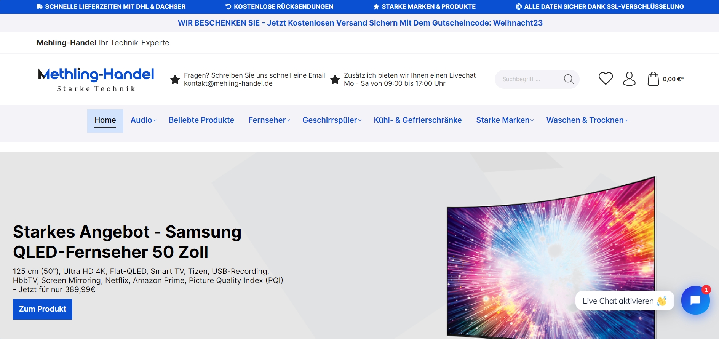Expand the Audio menu chevron
This screenshot has height=339, width=719.
coord(155,120)
